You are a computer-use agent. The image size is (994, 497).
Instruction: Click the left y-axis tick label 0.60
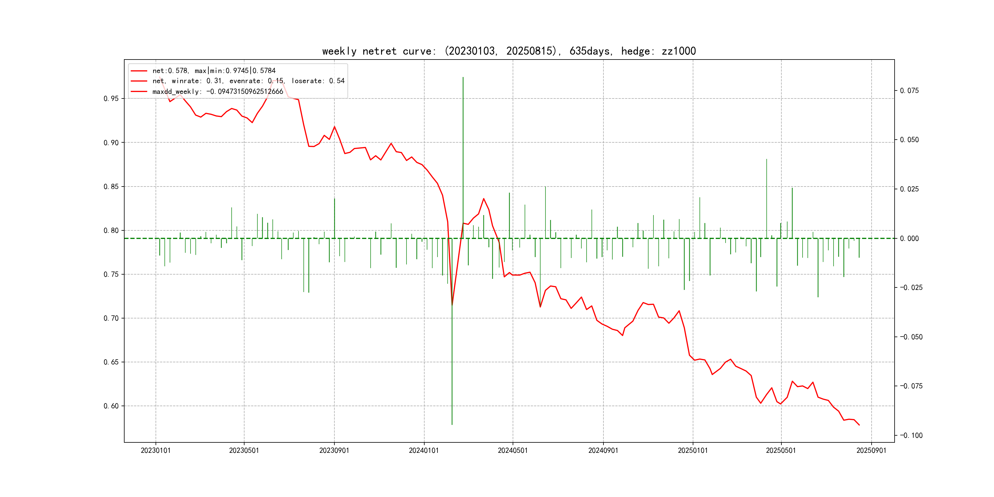click(x=111, y=406)
